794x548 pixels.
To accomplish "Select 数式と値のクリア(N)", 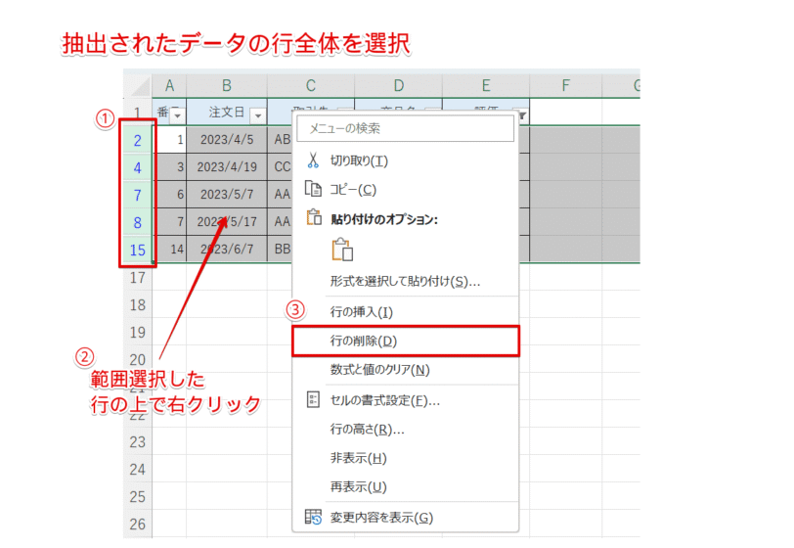I will (x=406, y=370).
